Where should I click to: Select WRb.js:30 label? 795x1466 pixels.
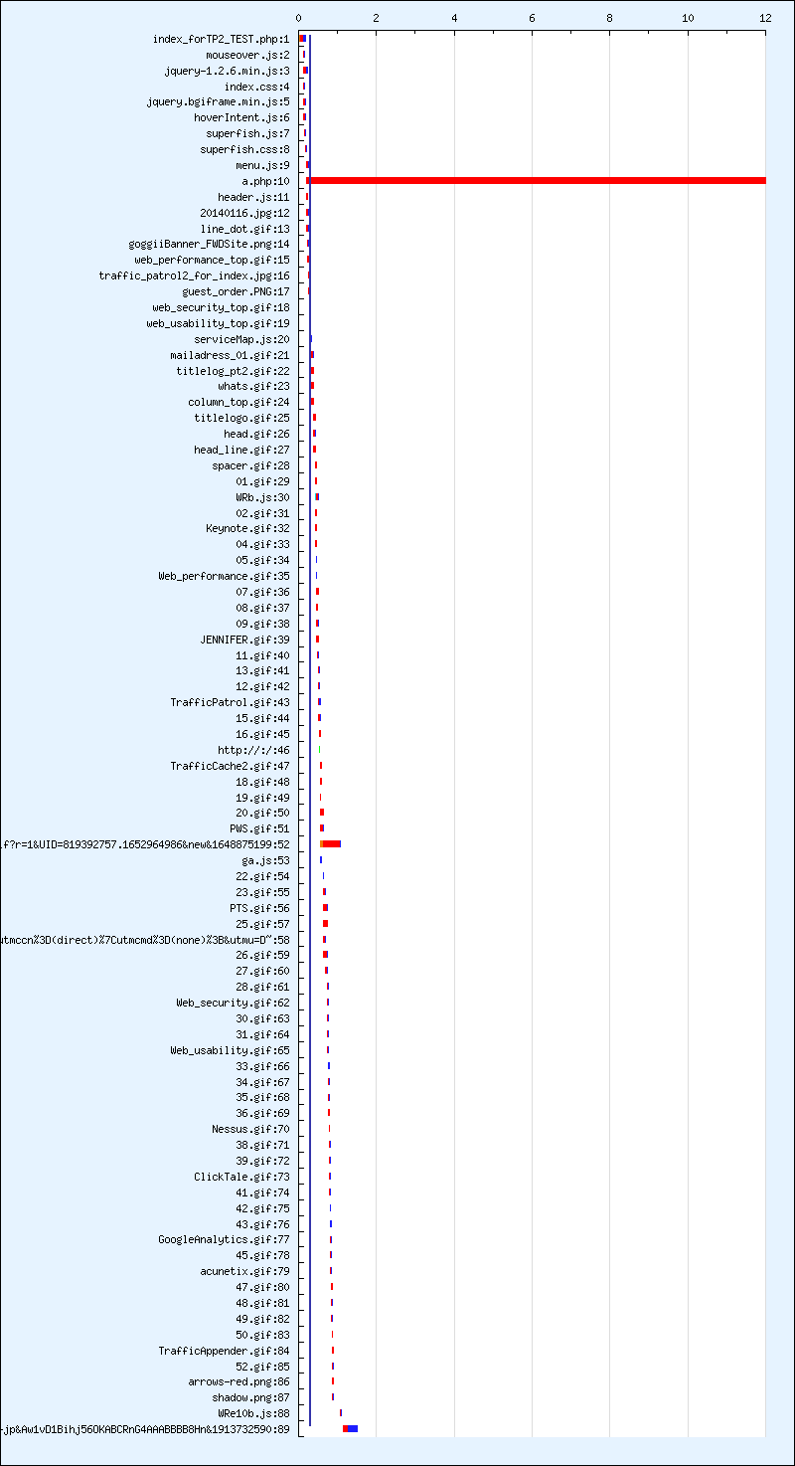263,497
